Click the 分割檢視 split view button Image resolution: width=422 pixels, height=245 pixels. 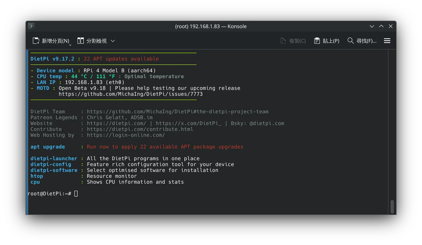92,41
